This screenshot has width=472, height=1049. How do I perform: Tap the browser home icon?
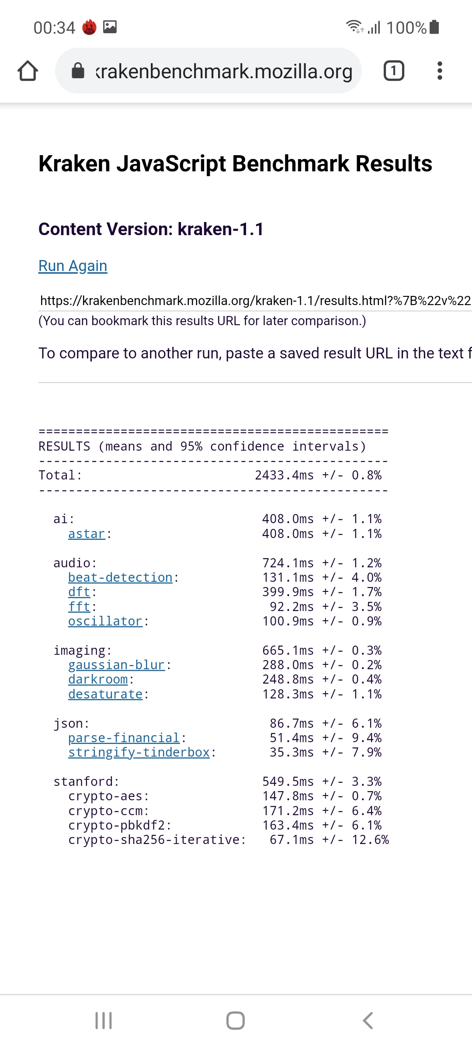tap(28, 71)
